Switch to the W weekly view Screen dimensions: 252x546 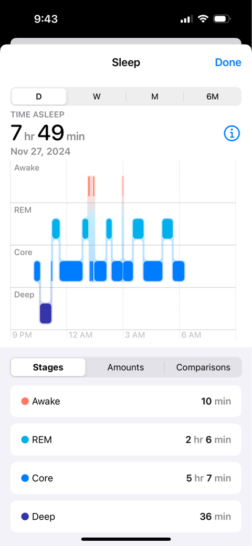click(97, 97)
